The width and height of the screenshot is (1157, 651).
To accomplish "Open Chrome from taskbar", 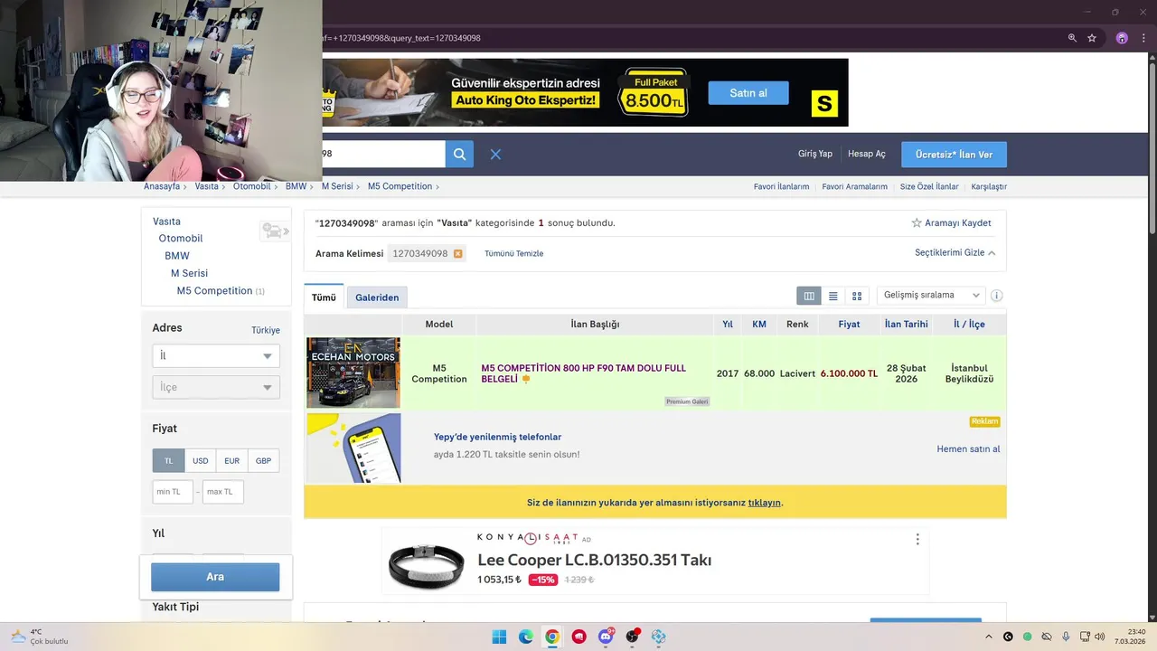I will 552,637.
